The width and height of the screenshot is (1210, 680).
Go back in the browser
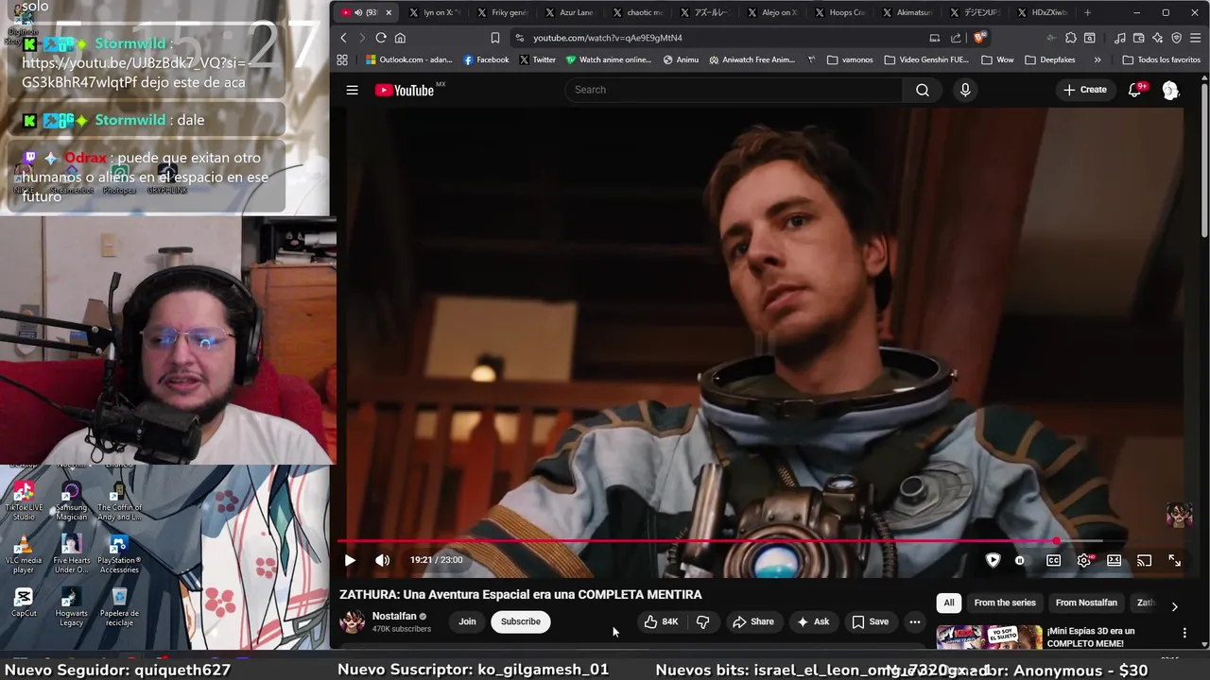(343, 38)
